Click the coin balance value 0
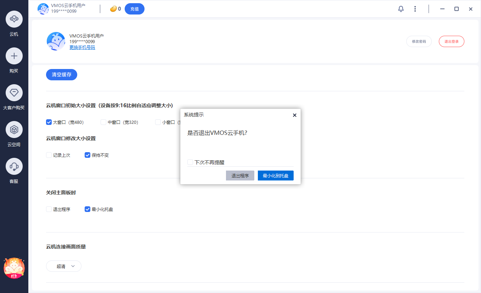 pyautogui.click(x=119, y=9)
